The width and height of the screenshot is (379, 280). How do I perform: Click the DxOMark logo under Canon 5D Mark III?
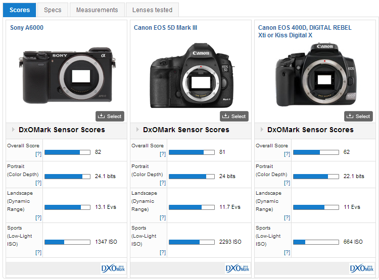click(236, 268)
